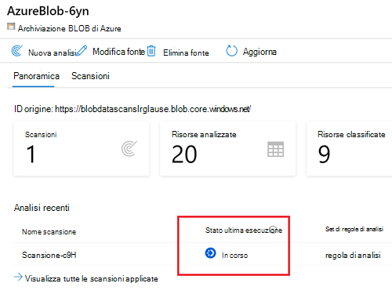
Task: Click the Risorse analizzate card label
Action: click(x=204, y=134)
